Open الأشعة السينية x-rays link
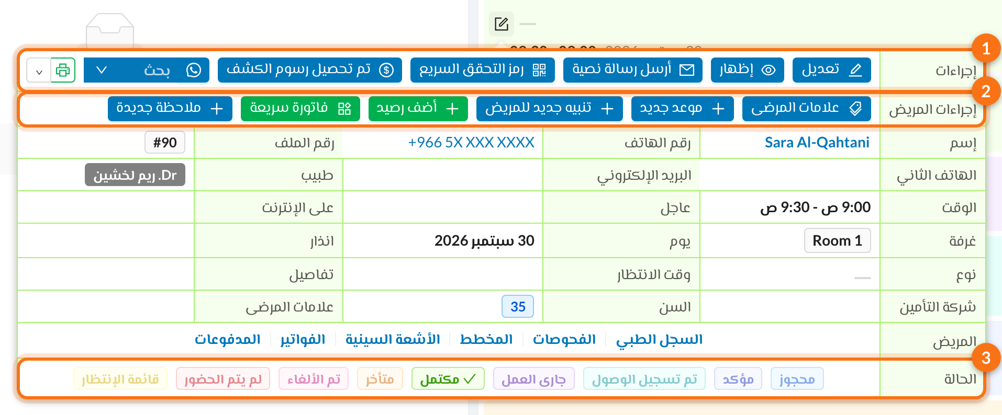This screenshot has width=1002, height=415. [x=393, y=339]
